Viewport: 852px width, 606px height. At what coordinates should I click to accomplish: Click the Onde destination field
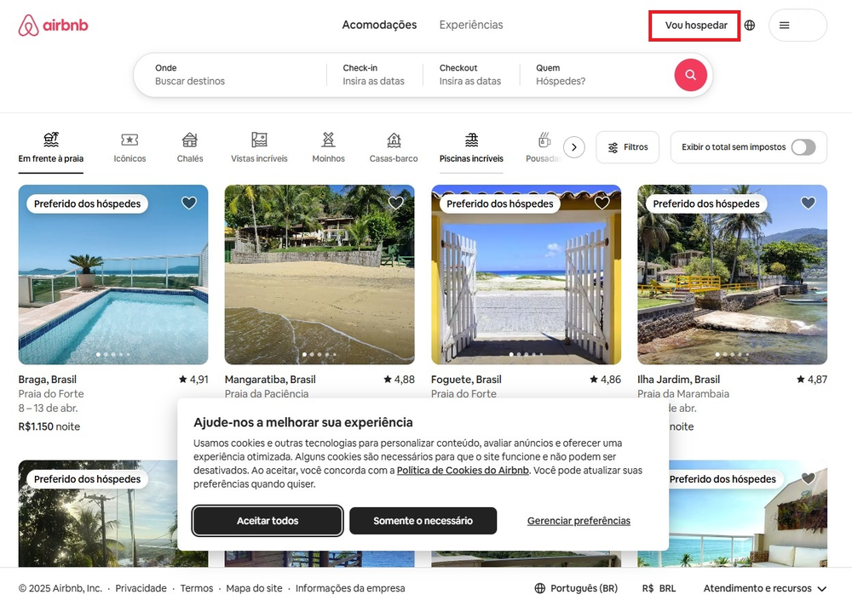230,75
